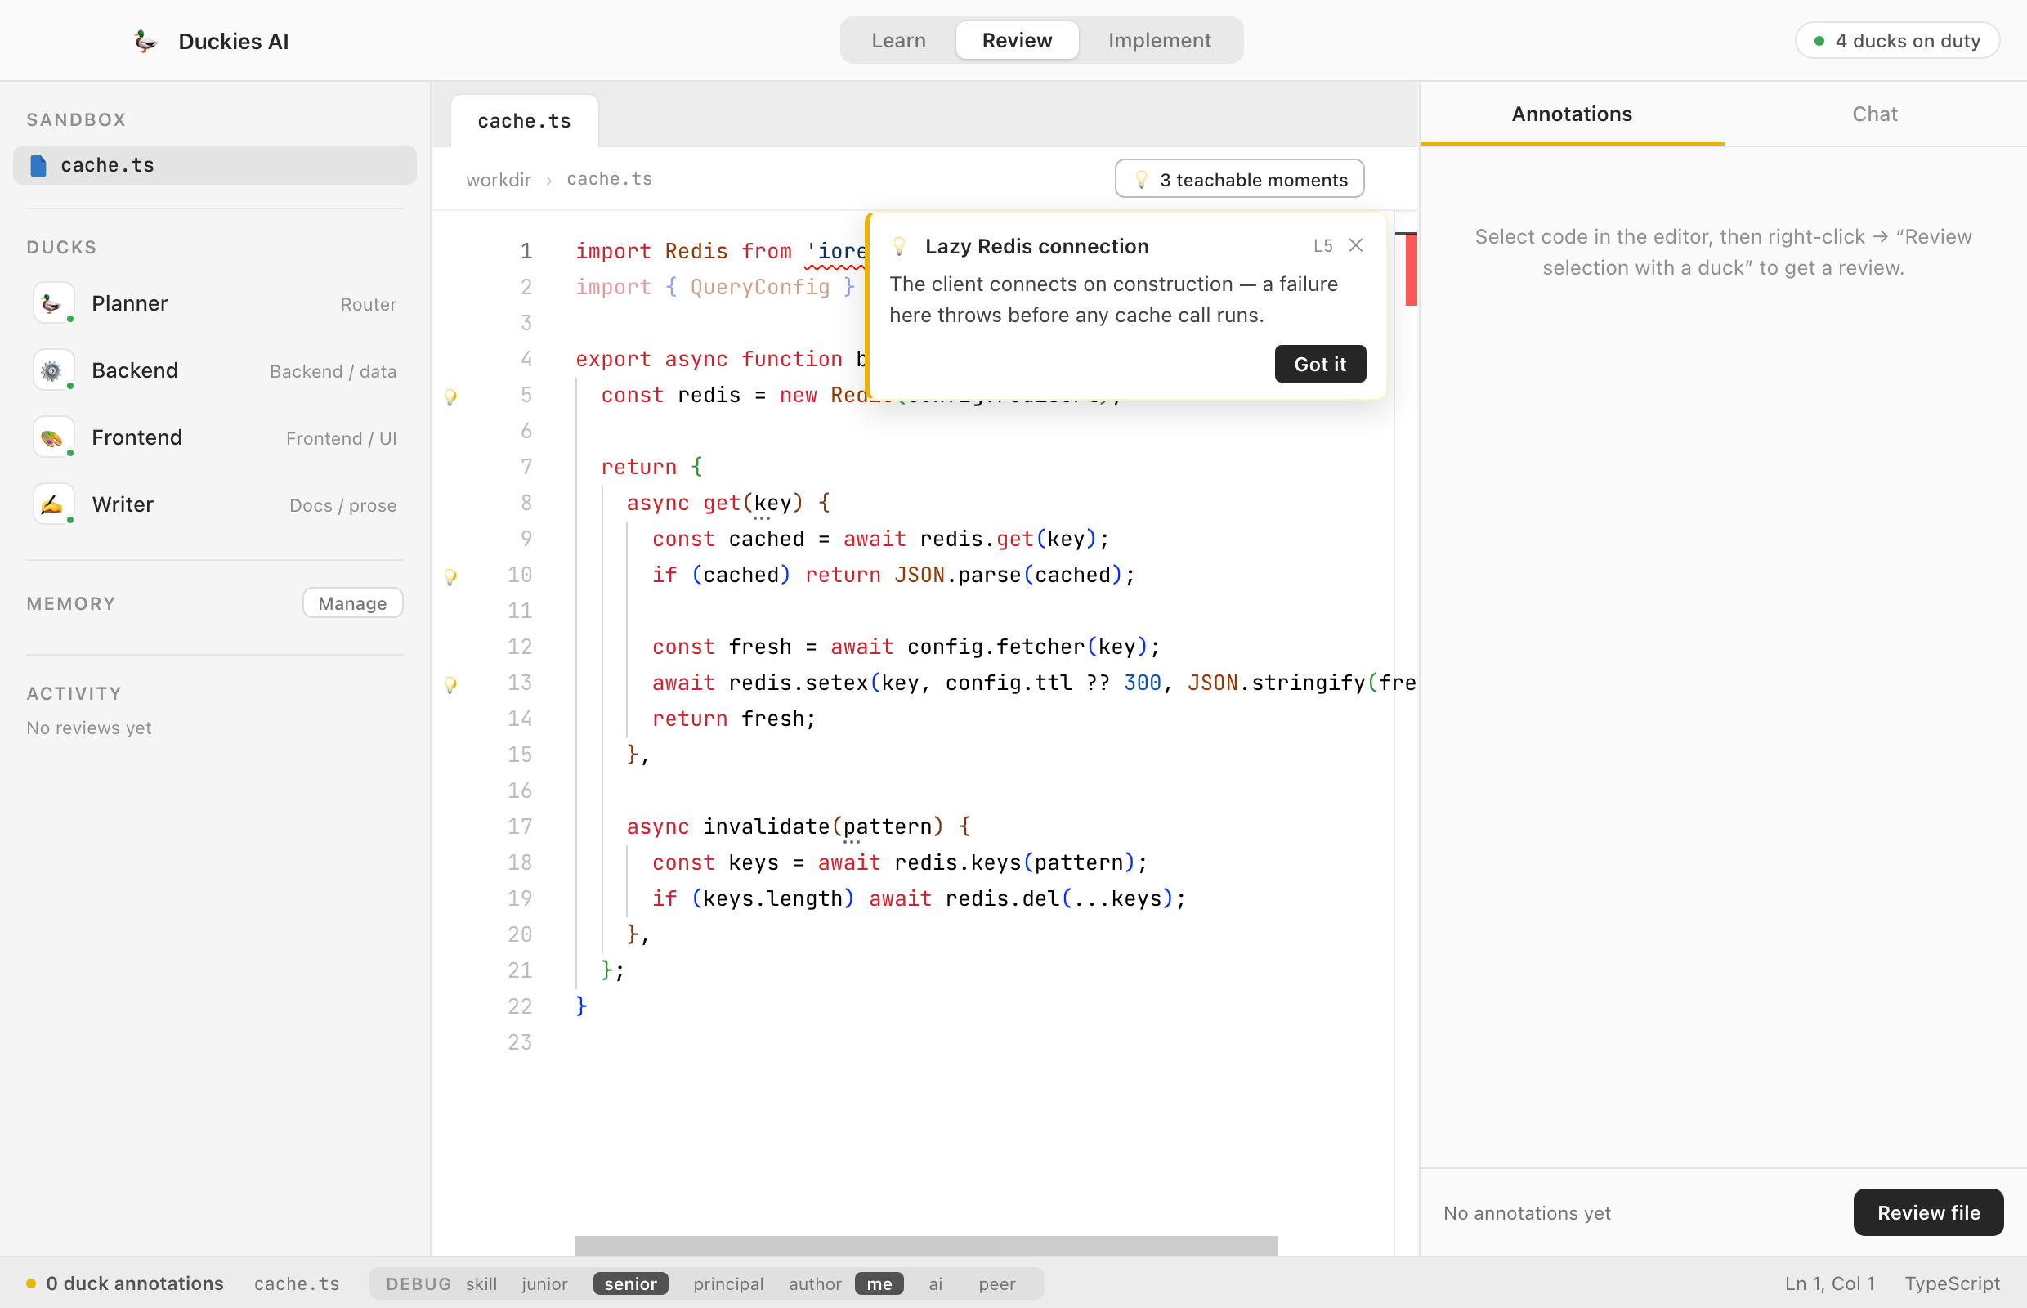Screen dimensions: 2027x1308
Task: Select the Writer duck row
Action: [215, 504]
